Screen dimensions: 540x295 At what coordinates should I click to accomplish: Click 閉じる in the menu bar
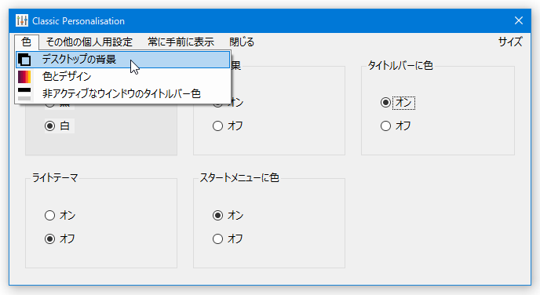pyautogui.click(x=242, y=42)
